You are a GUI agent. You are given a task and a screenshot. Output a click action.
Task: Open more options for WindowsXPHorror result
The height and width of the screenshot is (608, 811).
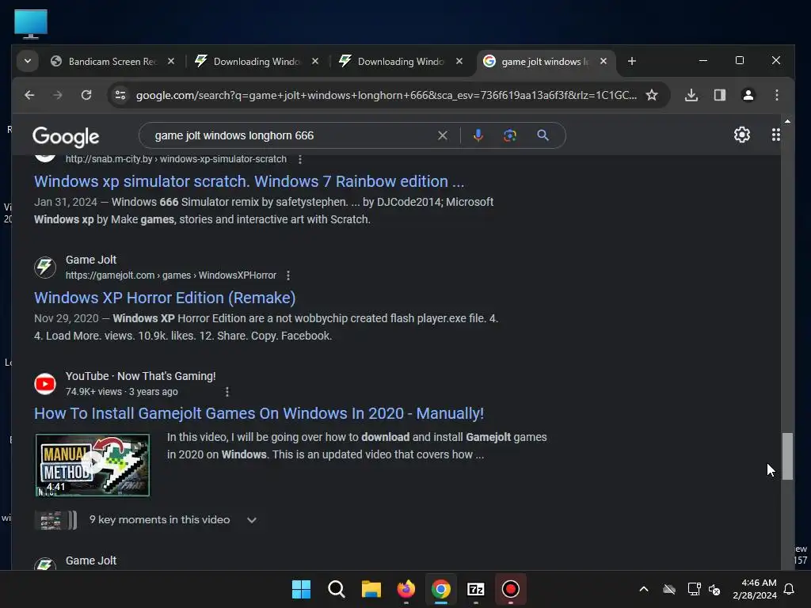point(288,275)
